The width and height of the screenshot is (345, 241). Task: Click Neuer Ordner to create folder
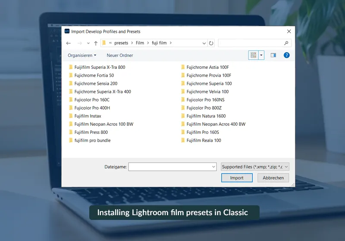[x=120, y=56]
